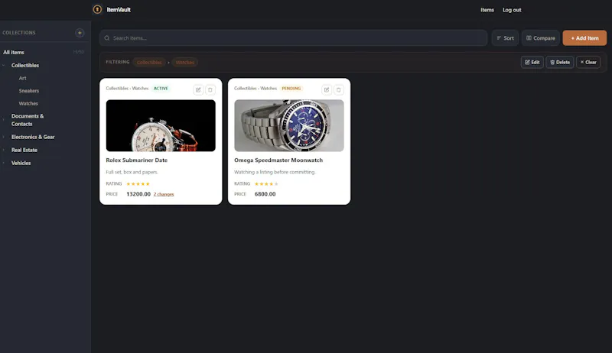Click the PENDING status badge

[291, 89]
